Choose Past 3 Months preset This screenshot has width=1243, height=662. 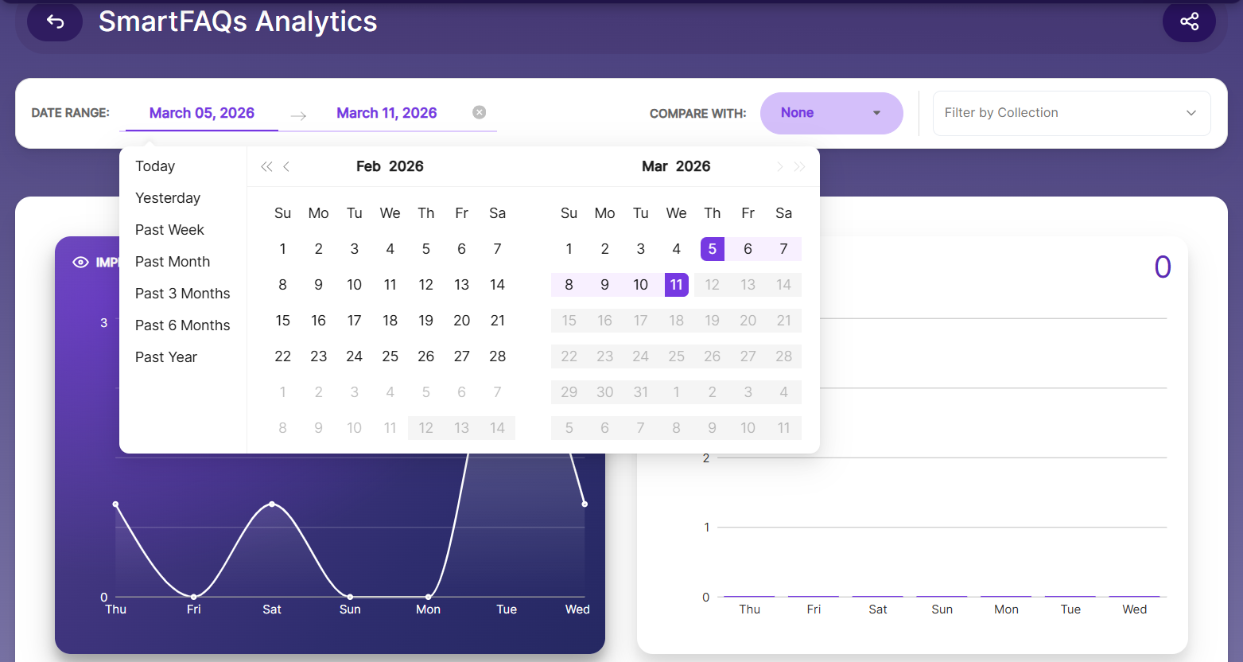pyautogui.click(x=182, y=294)
